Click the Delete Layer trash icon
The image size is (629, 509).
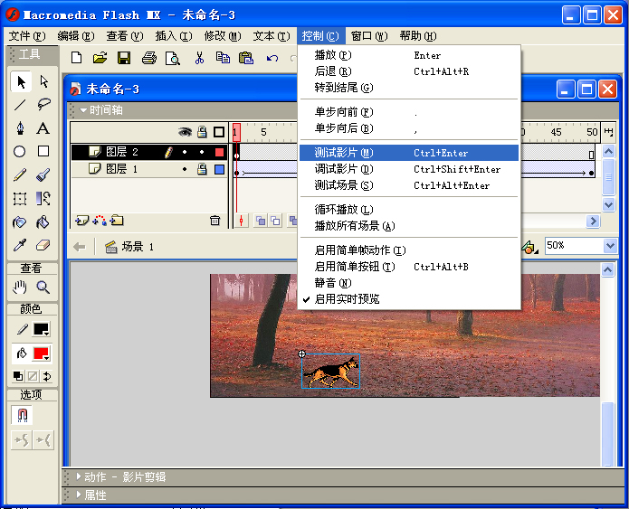click(x=214, y=220)
